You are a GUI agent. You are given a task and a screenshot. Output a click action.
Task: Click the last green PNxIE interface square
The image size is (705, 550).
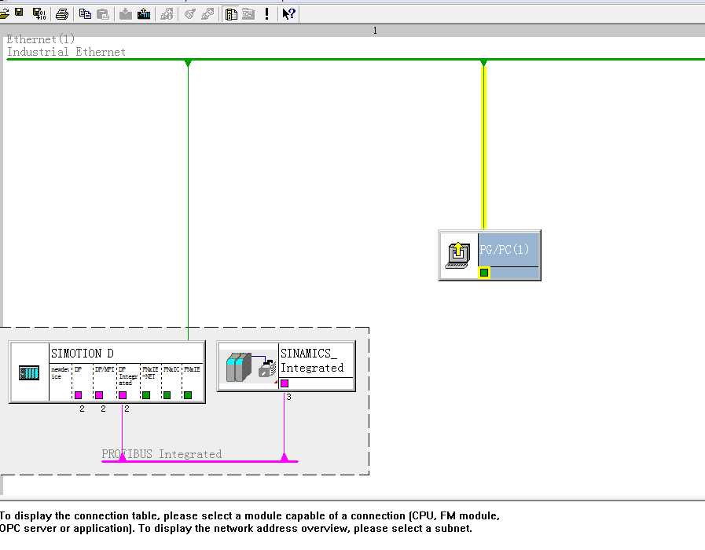pyautogui.click(x=188, y=395)
